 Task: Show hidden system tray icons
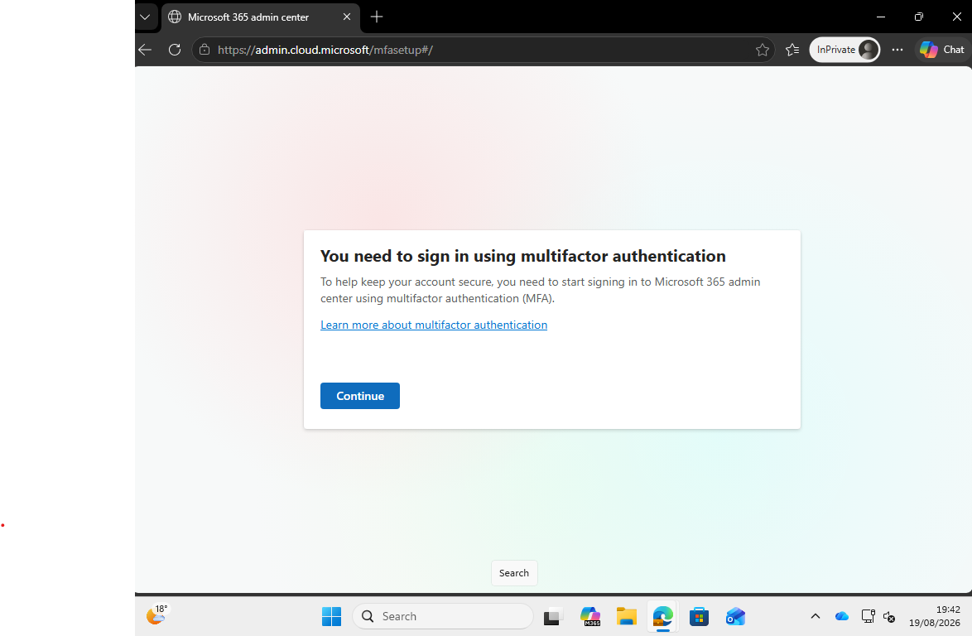pos(816,616)
